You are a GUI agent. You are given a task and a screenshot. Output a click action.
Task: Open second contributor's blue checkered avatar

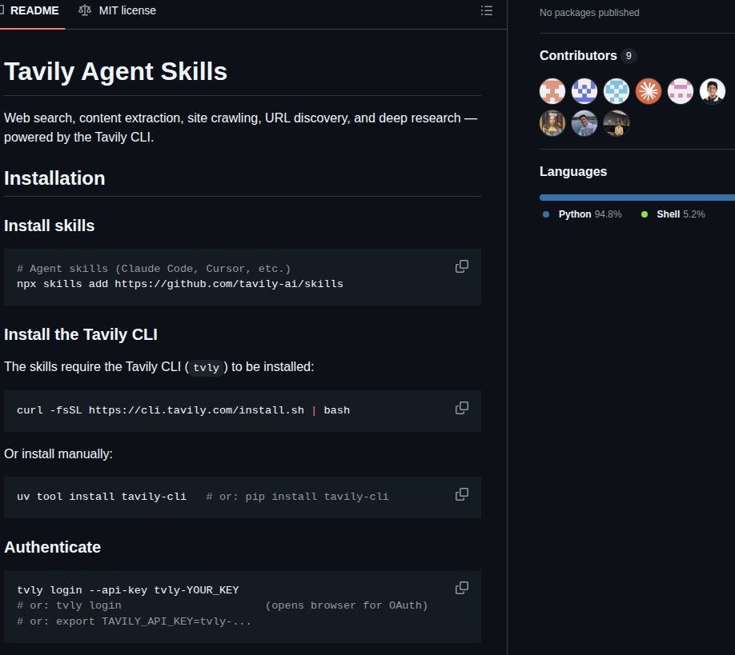click(584, 91)
